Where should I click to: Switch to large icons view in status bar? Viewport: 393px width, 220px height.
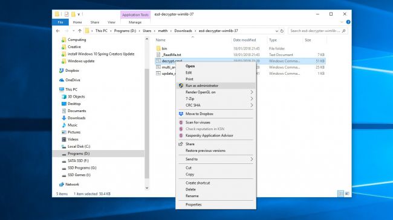click(347, 193)
